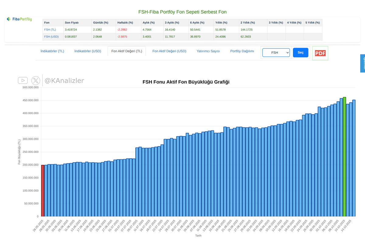
Task: Open the FSH (TL) fund link
Action: [50, 29]
